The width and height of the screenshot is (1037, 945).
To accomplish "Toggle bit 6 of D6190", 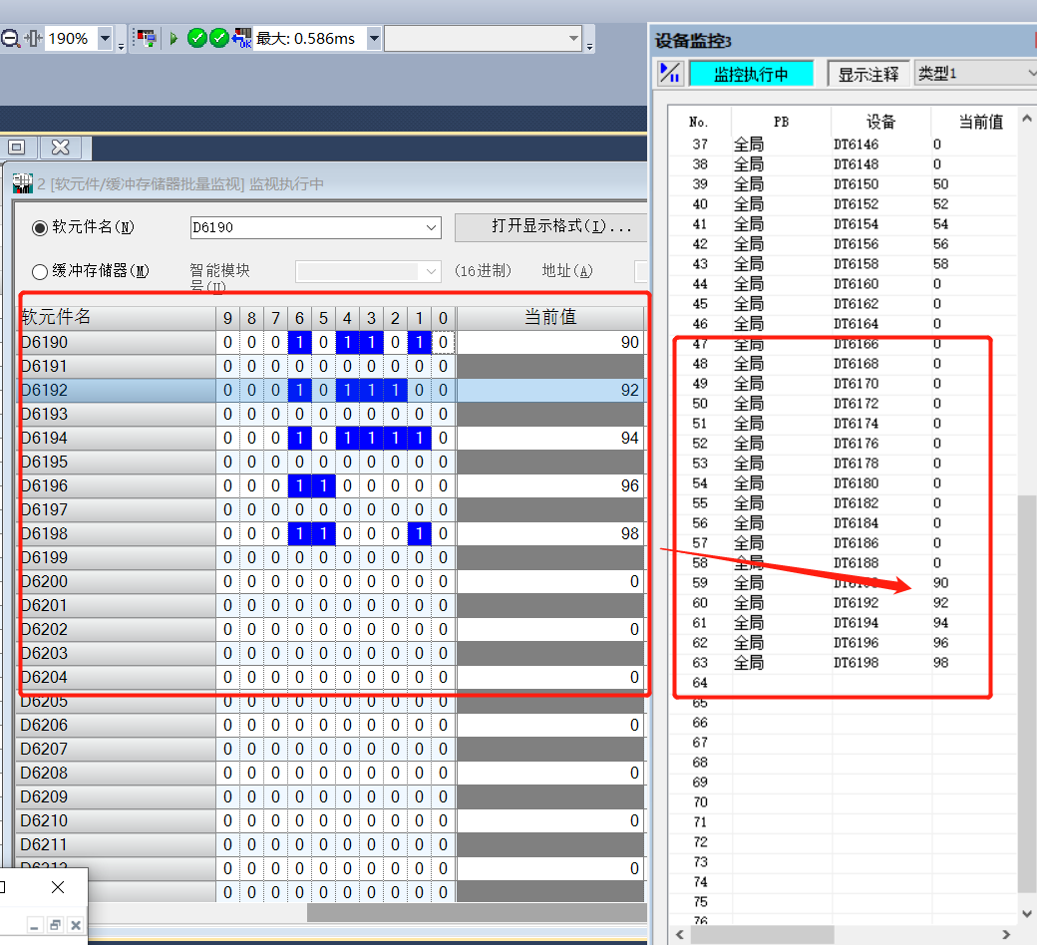I will click(x=299, y=343).
